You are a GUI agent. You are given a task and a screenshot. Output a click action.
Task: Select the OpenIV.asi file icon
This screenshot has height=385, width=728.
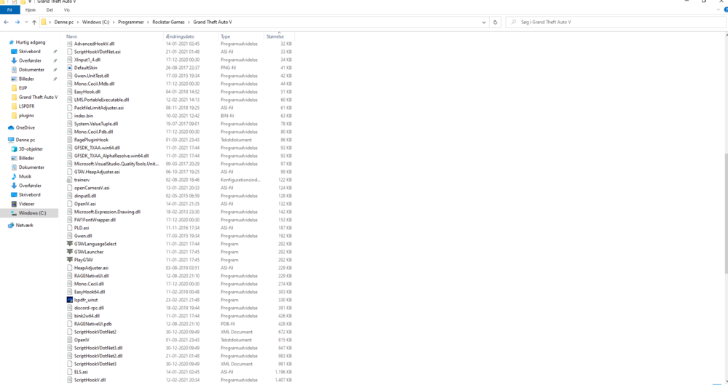click(x=70, y=204)
